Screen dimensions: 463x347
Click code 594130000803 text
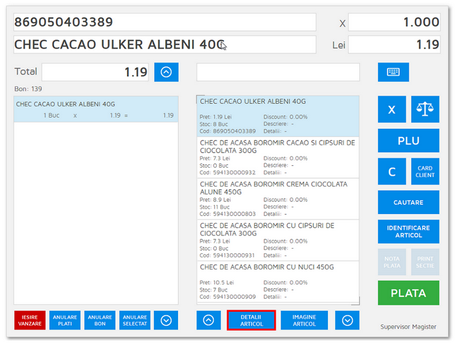point(234,214)
